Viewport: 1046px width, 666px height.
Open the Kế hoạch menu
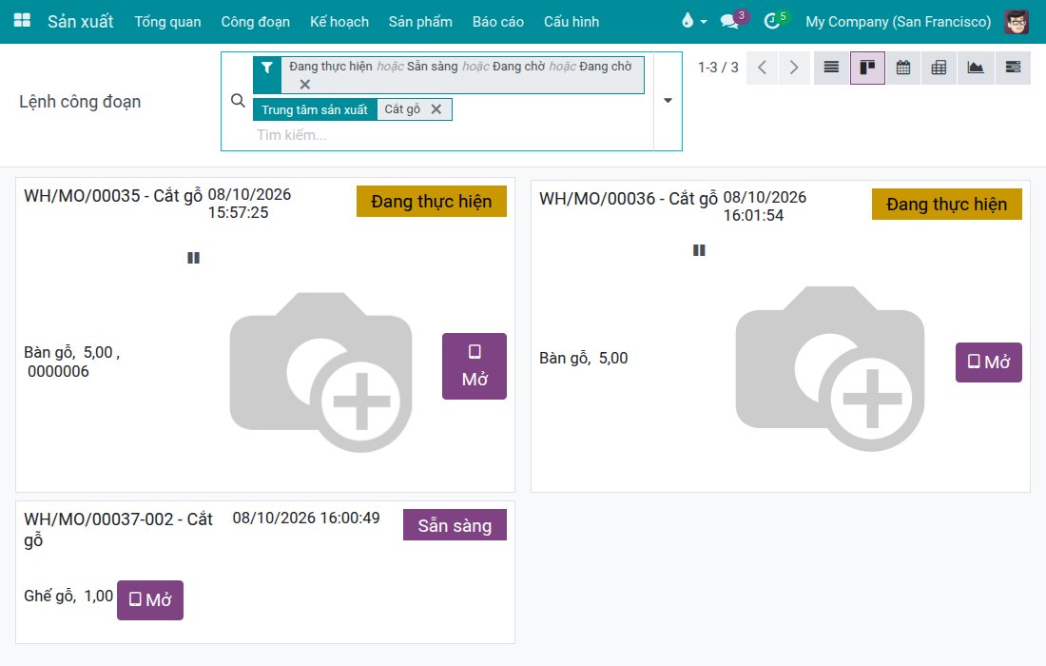(x=339, y=21)
